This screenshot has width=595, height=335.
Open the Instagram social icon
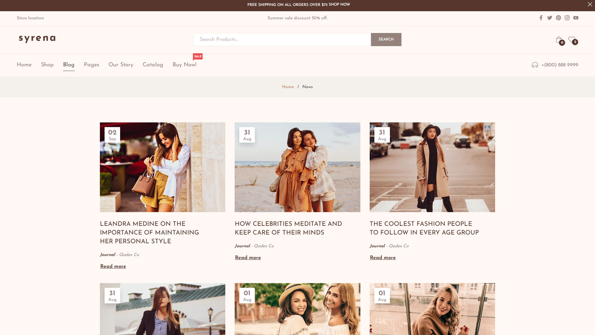[567, 18]
